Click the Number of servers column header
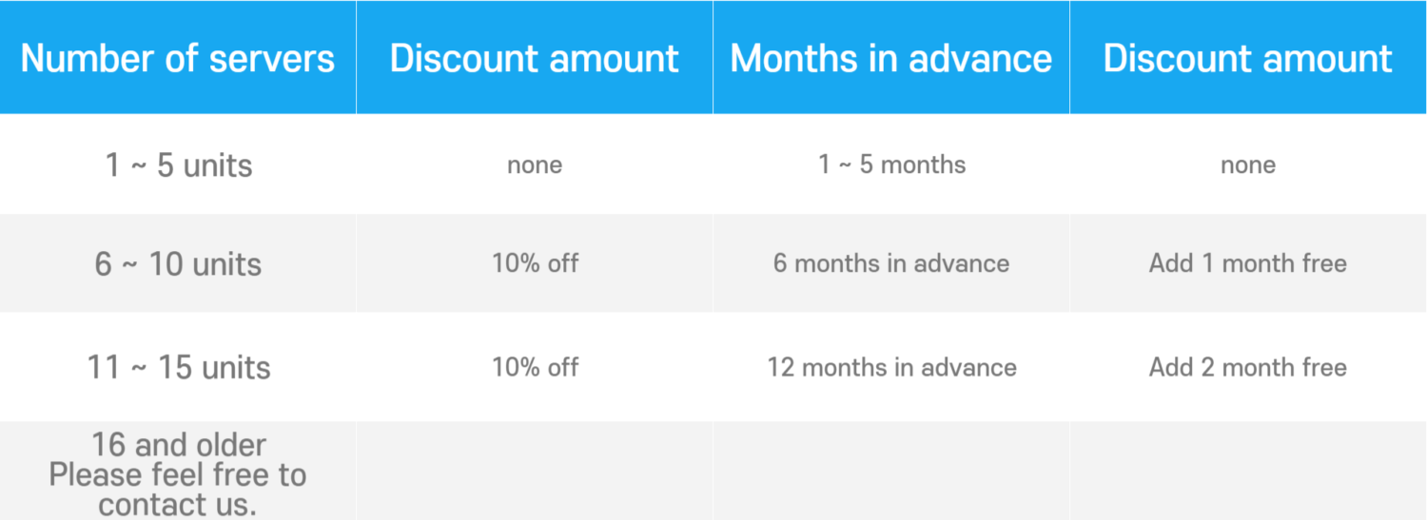This screenshot has width=1427, height=520. click(178, 59)
